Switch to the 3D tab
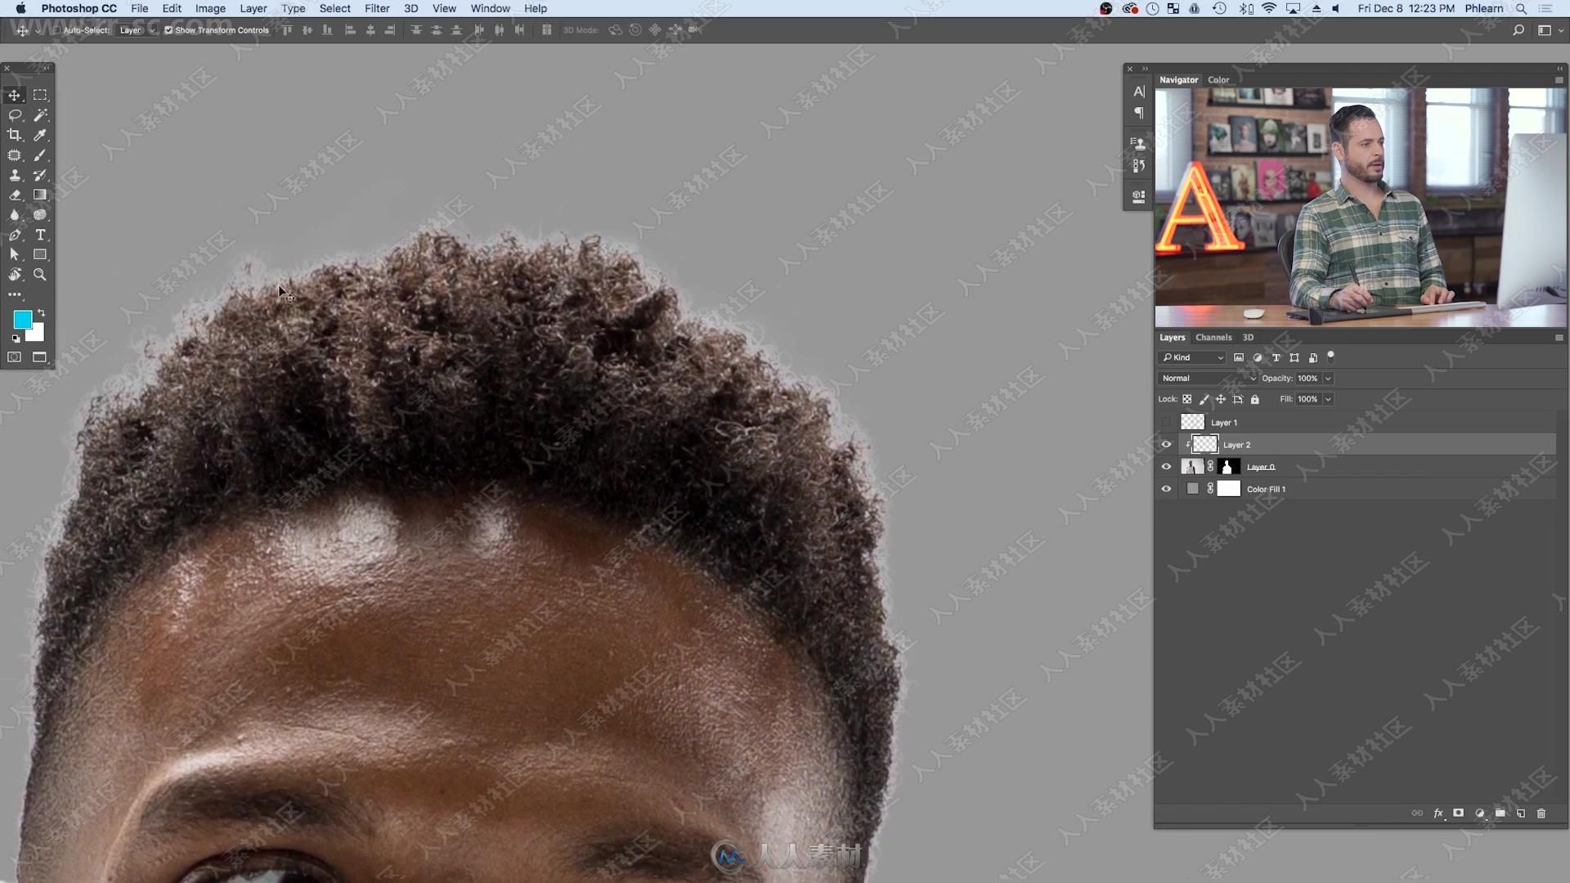Viewport: 1570px width, 883px height. pos(1249,336)
